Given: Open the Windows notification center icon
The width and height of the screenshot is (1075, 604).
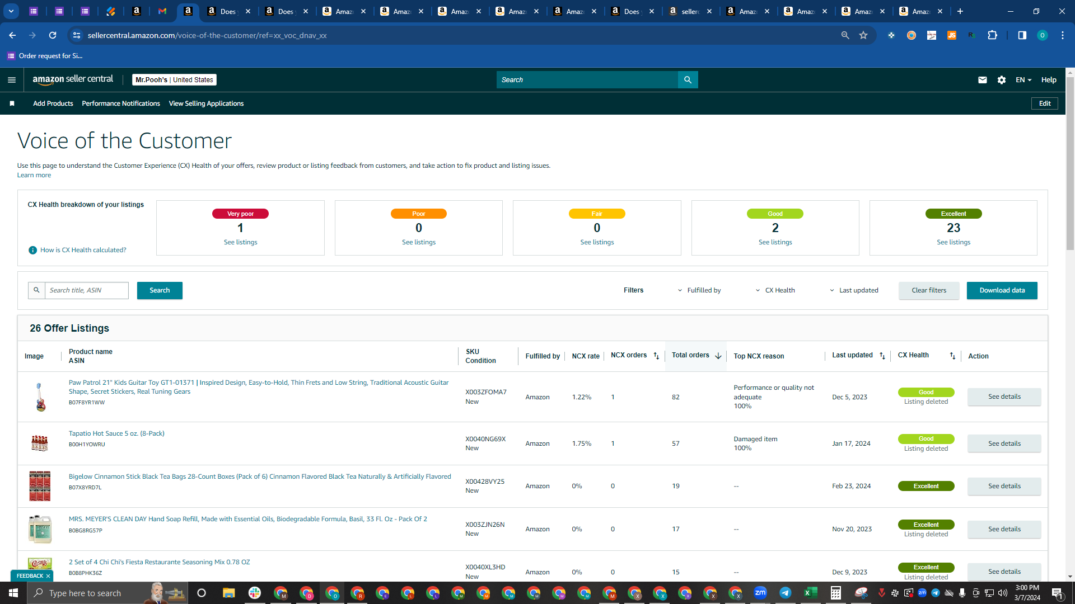Looking at the screenshot, I should 1058,593.
